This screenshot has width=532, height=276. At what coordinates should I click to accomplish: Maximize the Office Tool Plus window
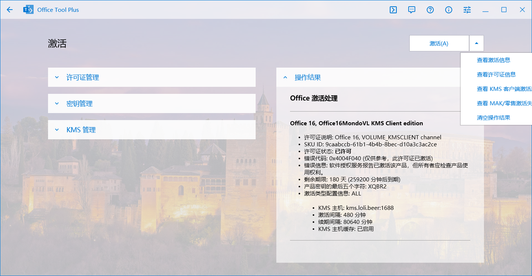click(504, 10)
